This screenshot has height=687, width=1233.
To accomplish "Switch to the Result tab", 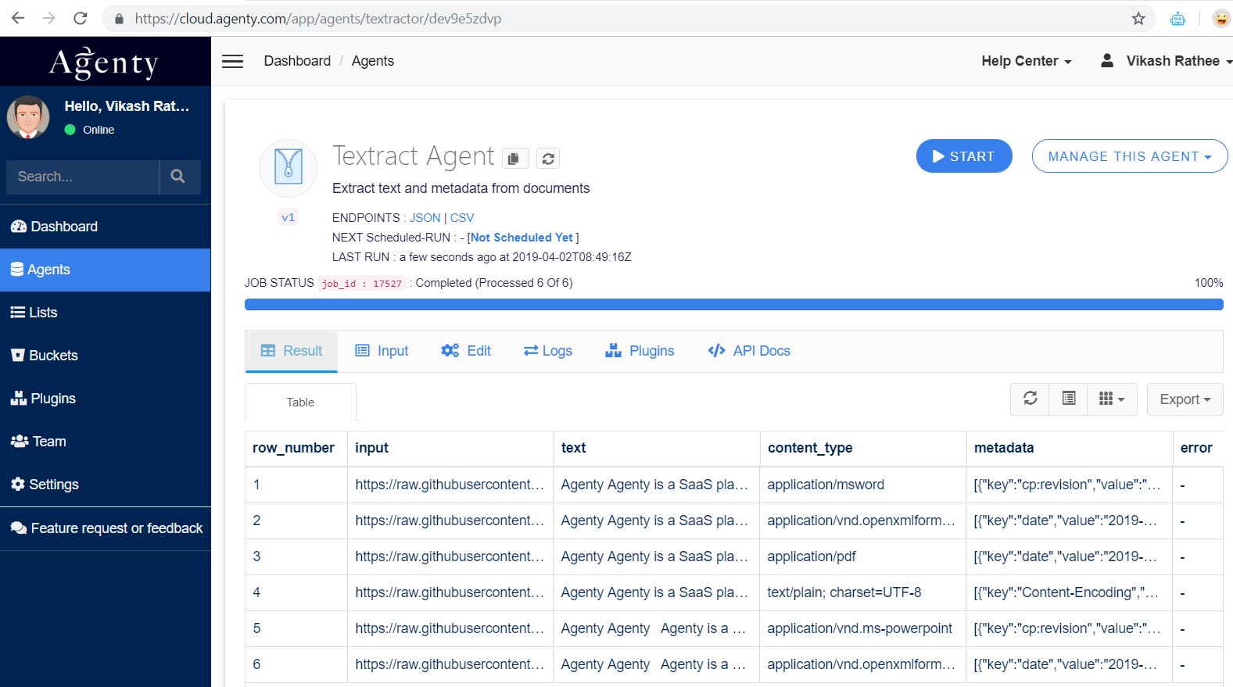I will pos(291,351).
